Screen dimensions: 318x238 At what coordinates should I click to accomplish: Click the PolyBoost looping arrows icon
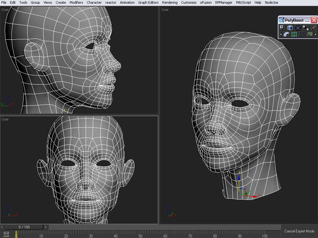(302, 35)
